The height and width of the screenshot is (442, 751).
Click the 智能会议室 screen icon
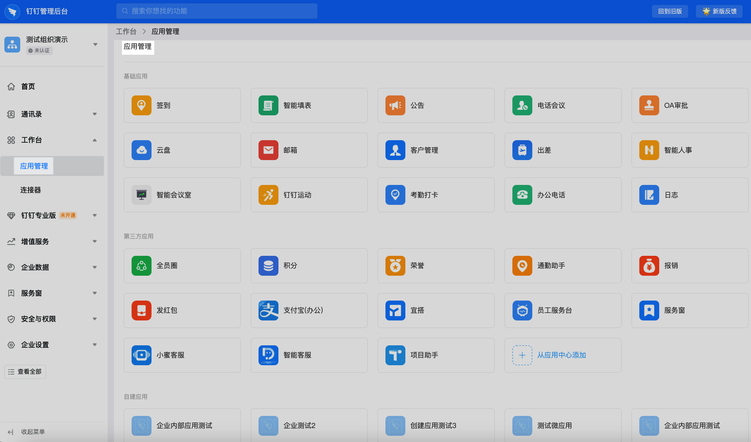pos(141,195)
